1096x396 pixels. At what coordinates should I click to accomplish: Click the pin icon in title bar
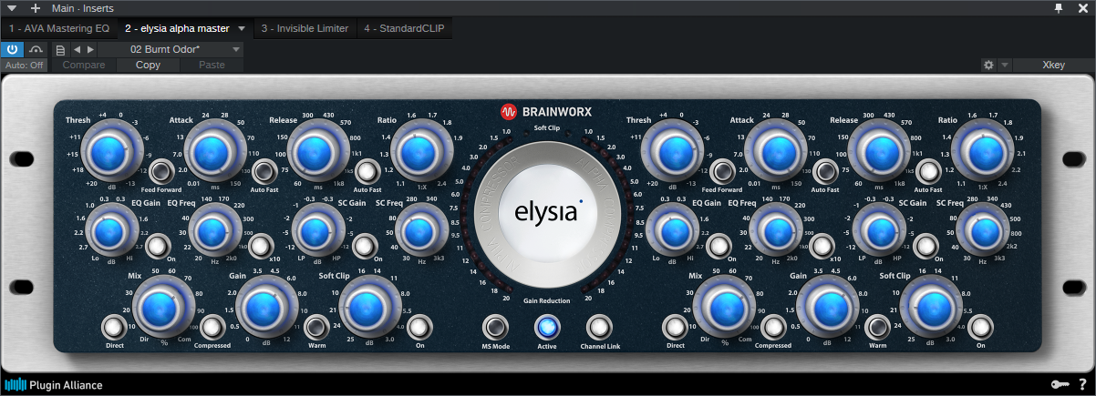pos(1058,7)
